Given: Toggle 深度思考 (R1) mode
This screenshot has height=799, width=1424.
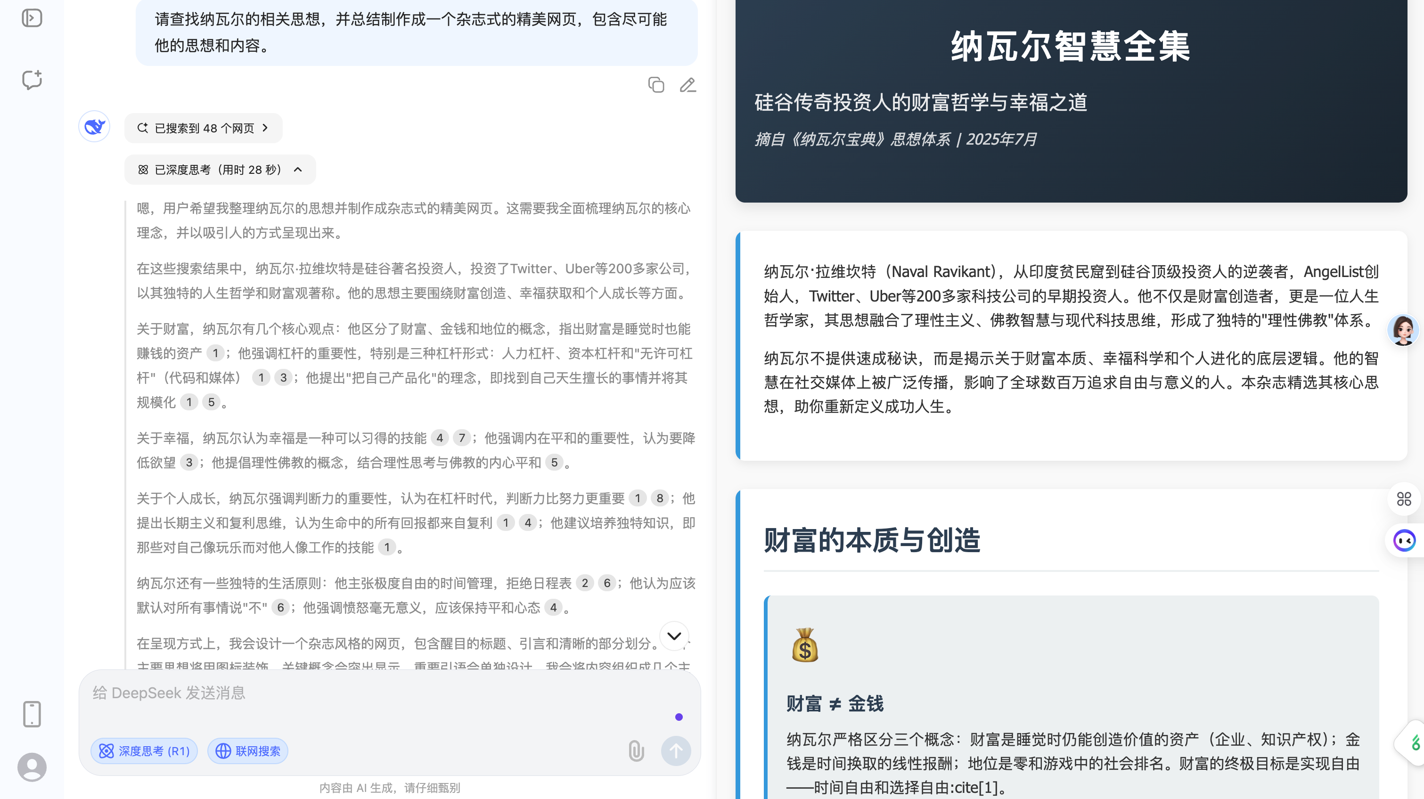Looking at the screenshot, I should (x=144, y=751).
